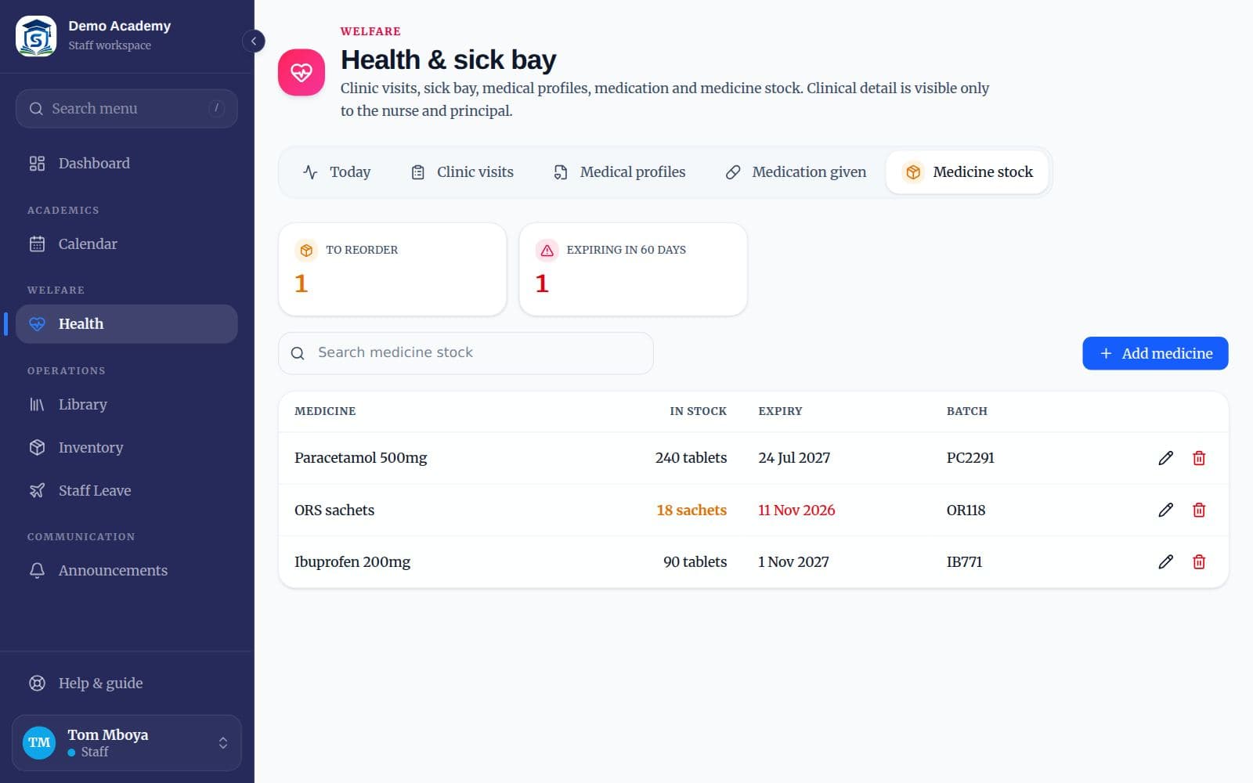1253x783 pixels.
Task: Delete the Paracetamol 500mg entry
Action: click(x=1199, y=458)
